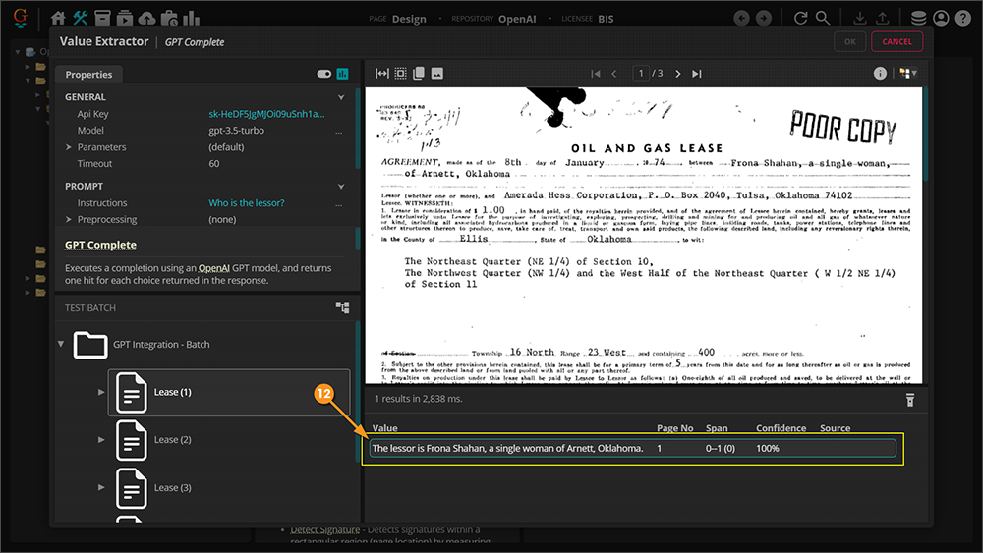Open the Home page icon
The image size is (983, 553).
pyautogui.click(x=58, y=18)
